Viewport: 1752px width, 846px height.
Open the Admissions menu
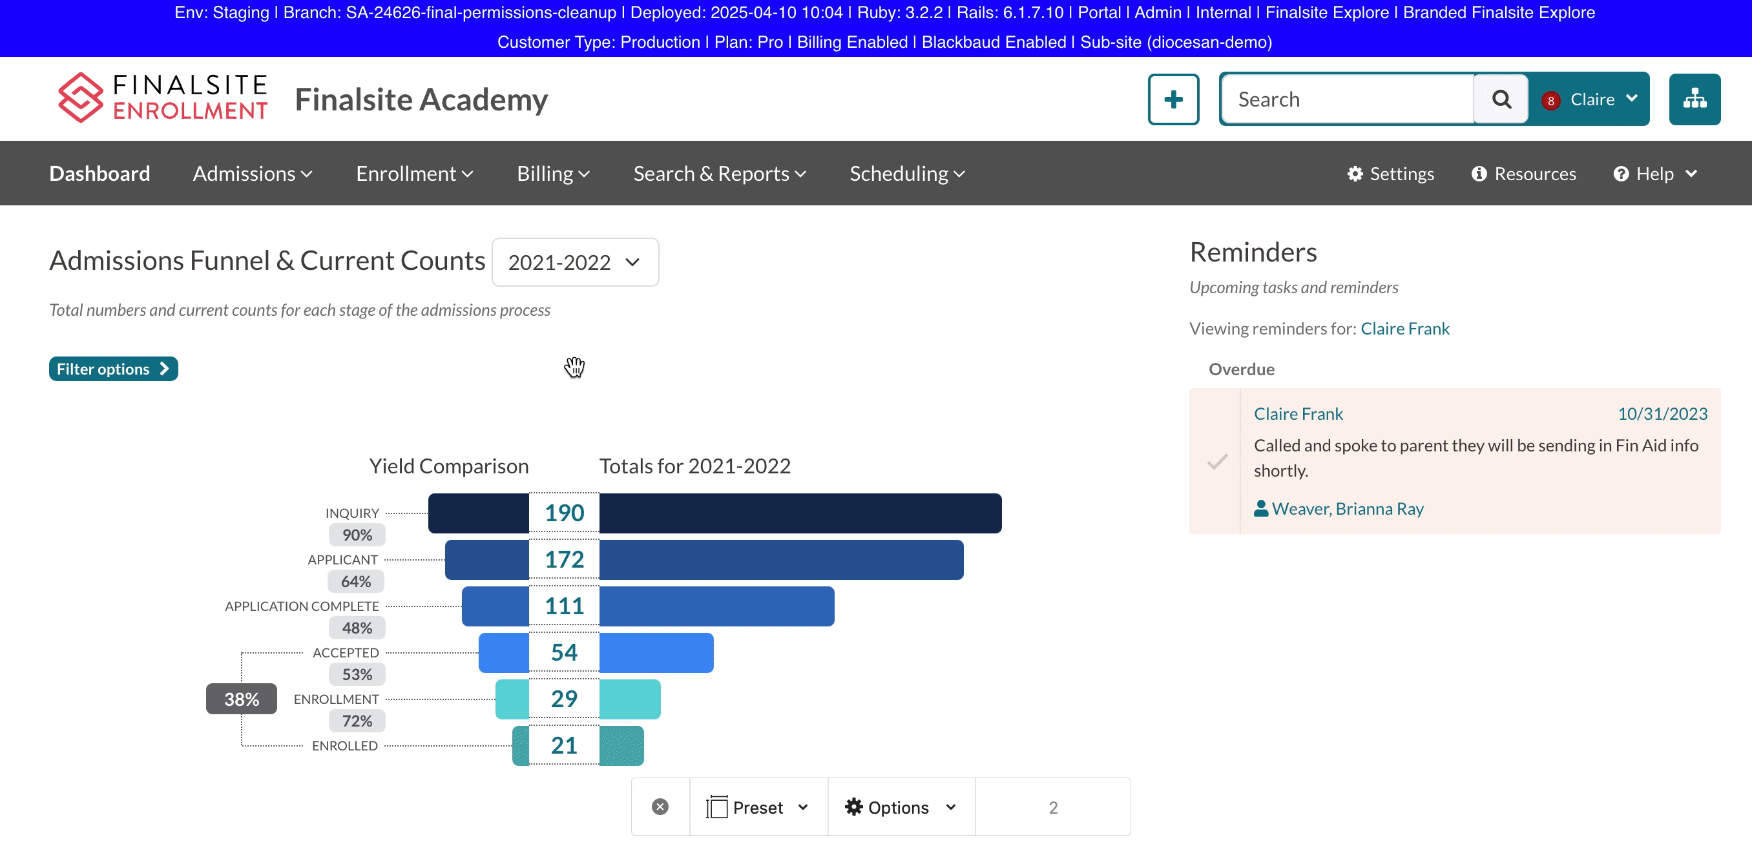[x=253, y=174]
